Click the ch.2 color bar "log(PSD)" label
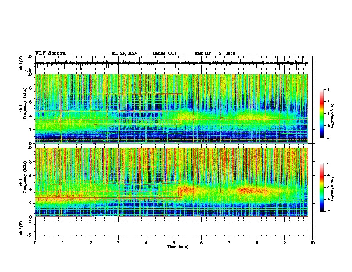The image size is (352, 272). pos(332,189)
